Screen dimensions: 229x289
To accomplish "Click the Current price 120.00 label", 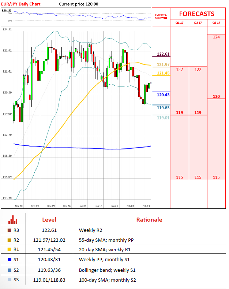I will 79,4.
